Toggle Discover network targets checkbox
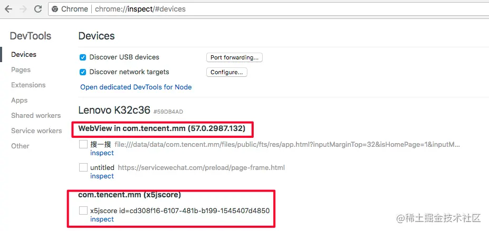 [83, 72]
